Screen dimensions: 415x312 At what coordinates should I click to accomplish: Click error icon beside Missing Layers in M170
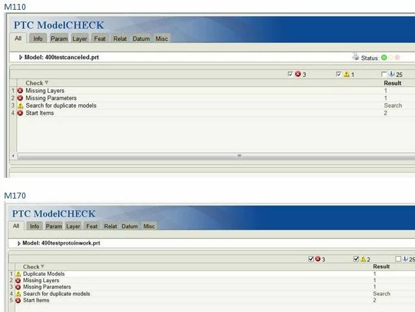18,280
